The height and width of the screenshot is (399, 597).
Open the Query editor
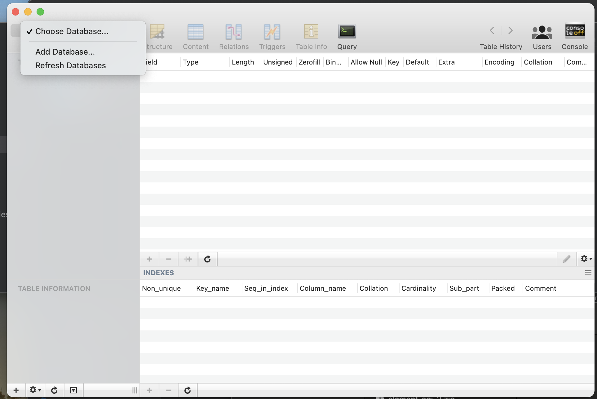[x=347, y=37]
